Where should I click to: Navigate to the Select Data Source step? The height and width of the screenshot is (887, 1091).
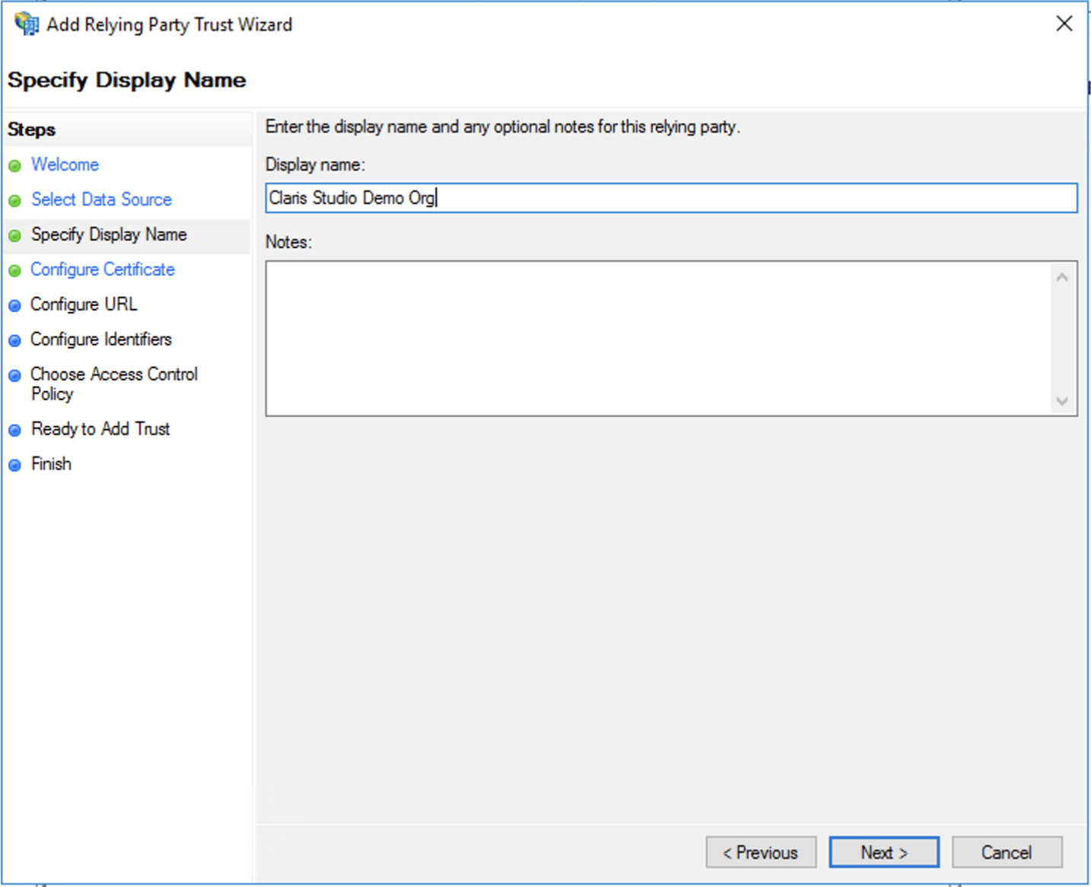[x=101, y=199]
